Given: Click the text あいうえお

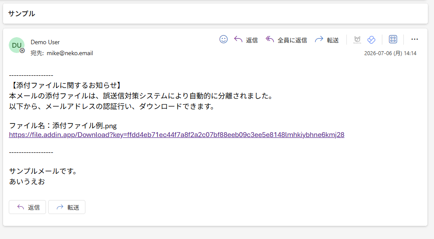Looking at the screenshot, I should pos(27,182).
